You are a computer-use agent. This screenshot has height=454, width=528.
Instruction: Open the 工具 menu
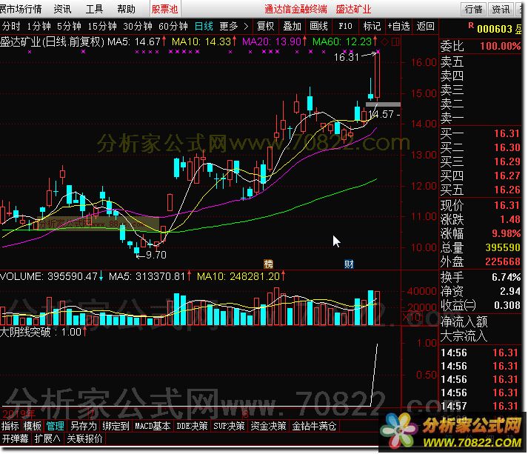[x=94, y=9]
